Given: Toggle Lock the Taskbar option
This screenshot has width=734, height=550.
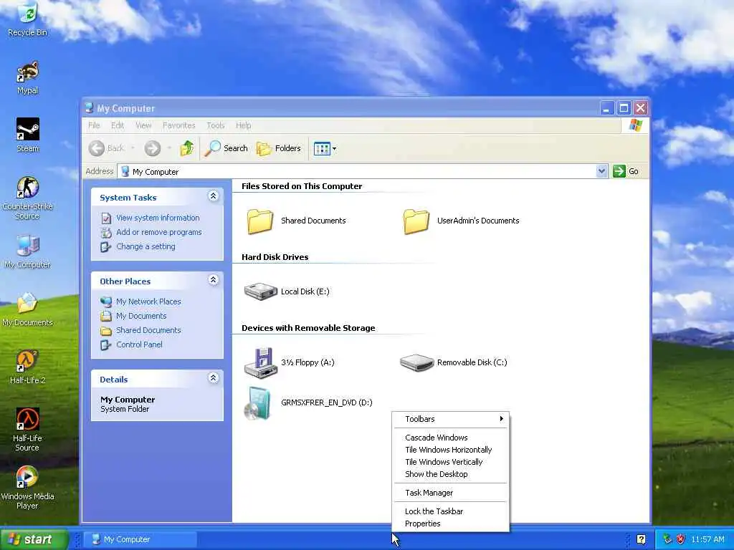Looking at the screenshot, I should tap(450, 511).
